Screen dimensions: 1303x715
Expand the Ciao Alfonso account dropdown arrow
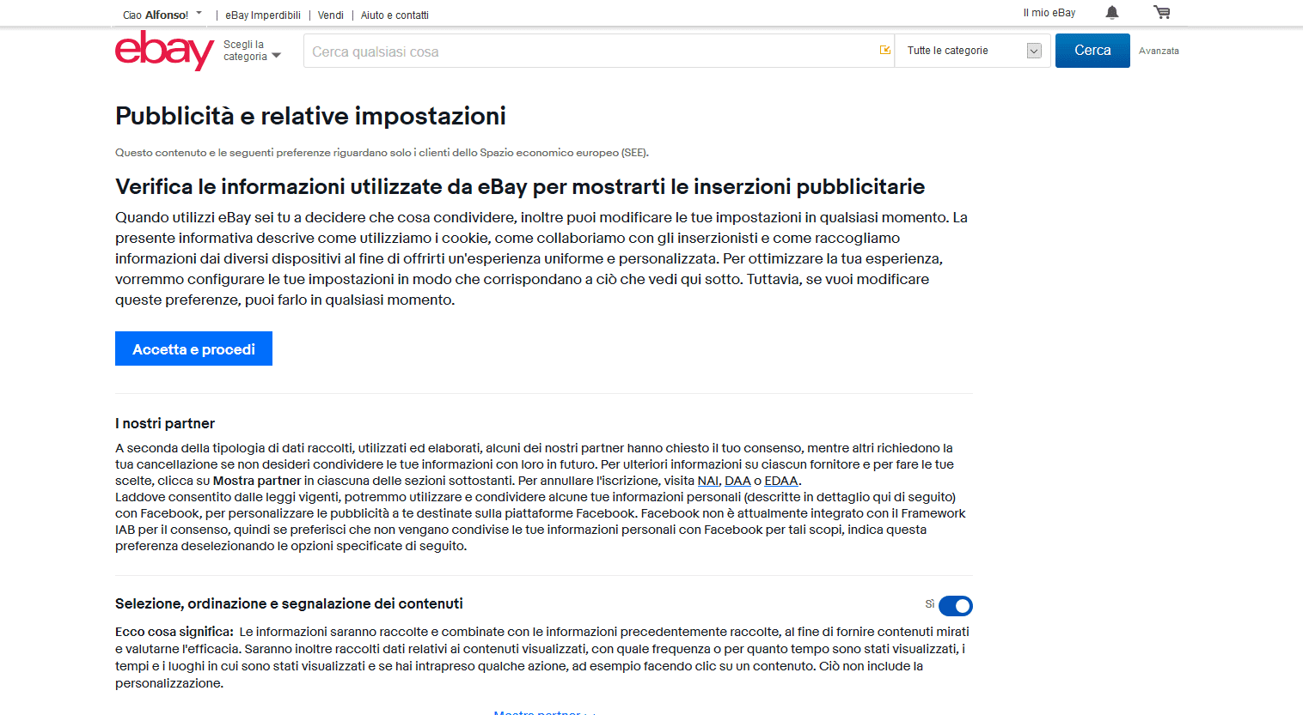click(x=199, y=14)
